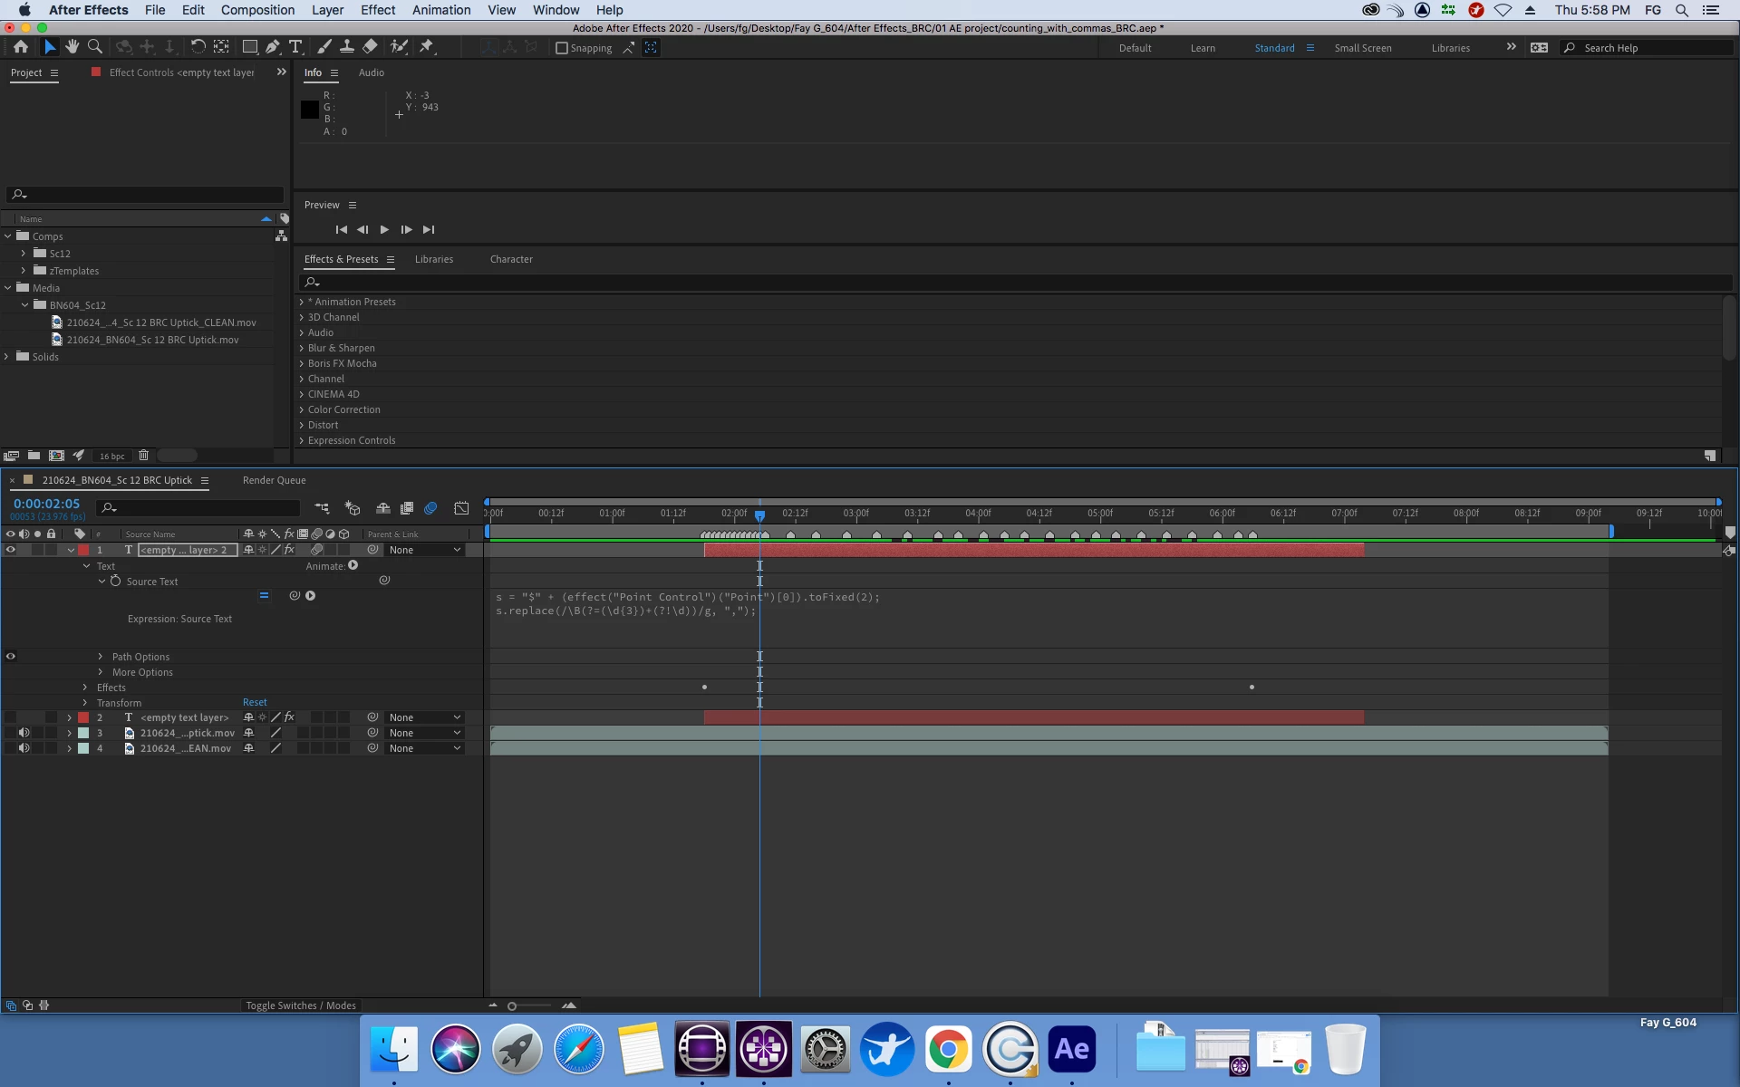The width and height of the screenshot is (1740, 1087).
Task: Enable the Snapping checkbox
Action: [562, 48]
